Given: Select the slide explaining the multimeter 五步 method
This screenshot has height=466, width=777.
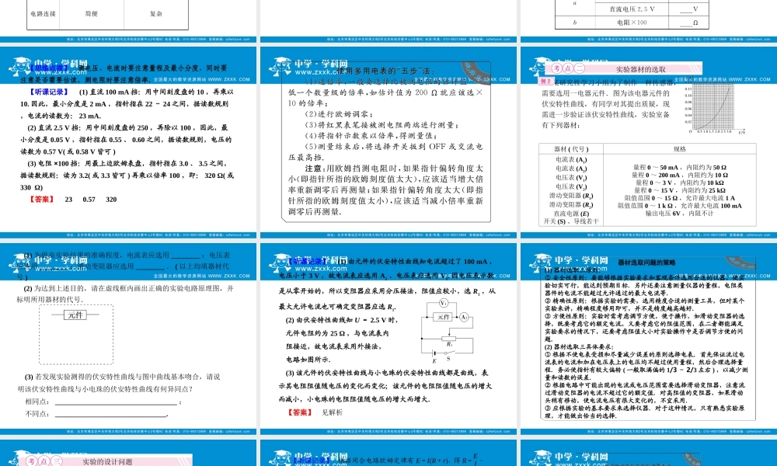Looking at the screenshot, I should [388, 143].
